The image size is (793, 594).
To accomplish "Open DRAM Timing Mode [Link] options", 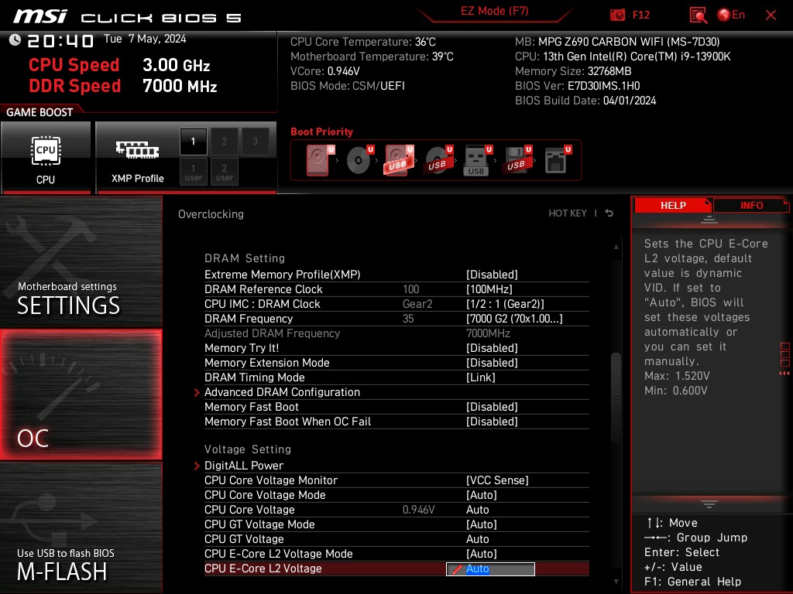I will tap(480, 377).
